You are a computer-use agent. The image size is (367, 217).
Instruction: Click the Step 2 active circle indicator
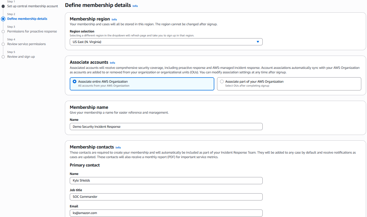pos(3,19)
